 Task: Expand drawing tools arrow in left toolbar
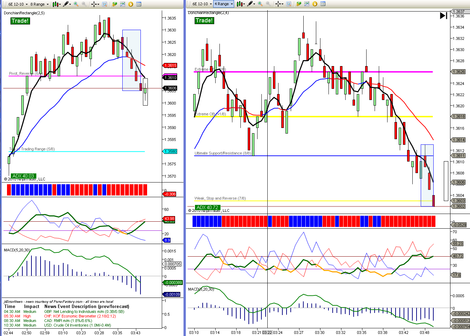pos(70,4)
